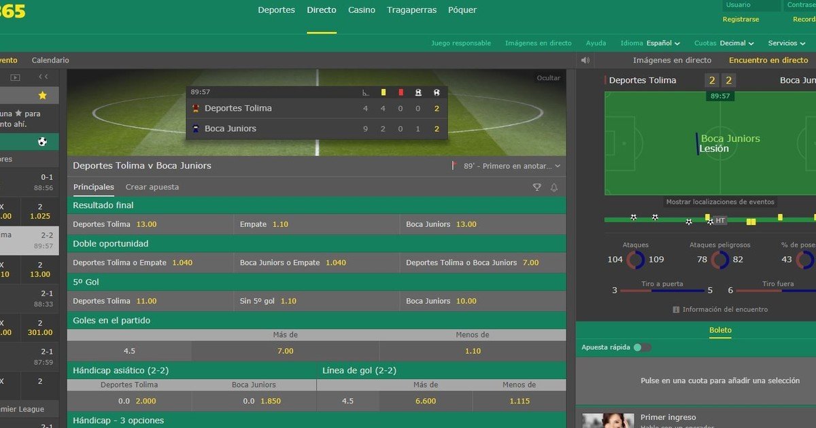The image size is (816, 428).
Task: Show event locations on the pitch
Action: coord(719,202)
